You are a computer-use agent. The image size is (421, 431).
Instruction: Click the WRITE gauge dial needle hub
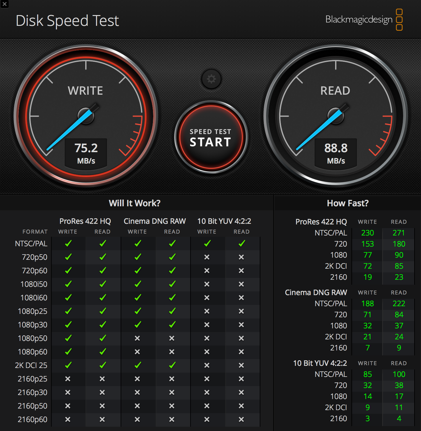(86, 116)
